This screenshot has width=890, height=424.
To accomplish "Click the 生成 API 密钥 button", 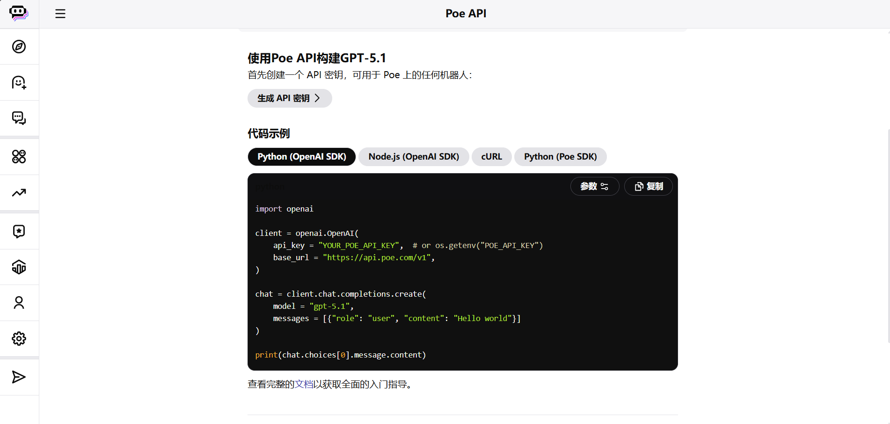I will [x=290, y=98].
